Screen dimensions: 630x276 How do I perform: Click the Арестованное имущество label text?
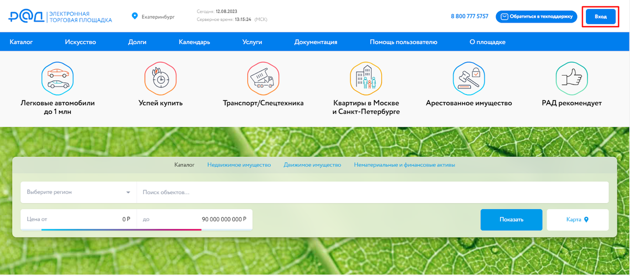(469, 103)
